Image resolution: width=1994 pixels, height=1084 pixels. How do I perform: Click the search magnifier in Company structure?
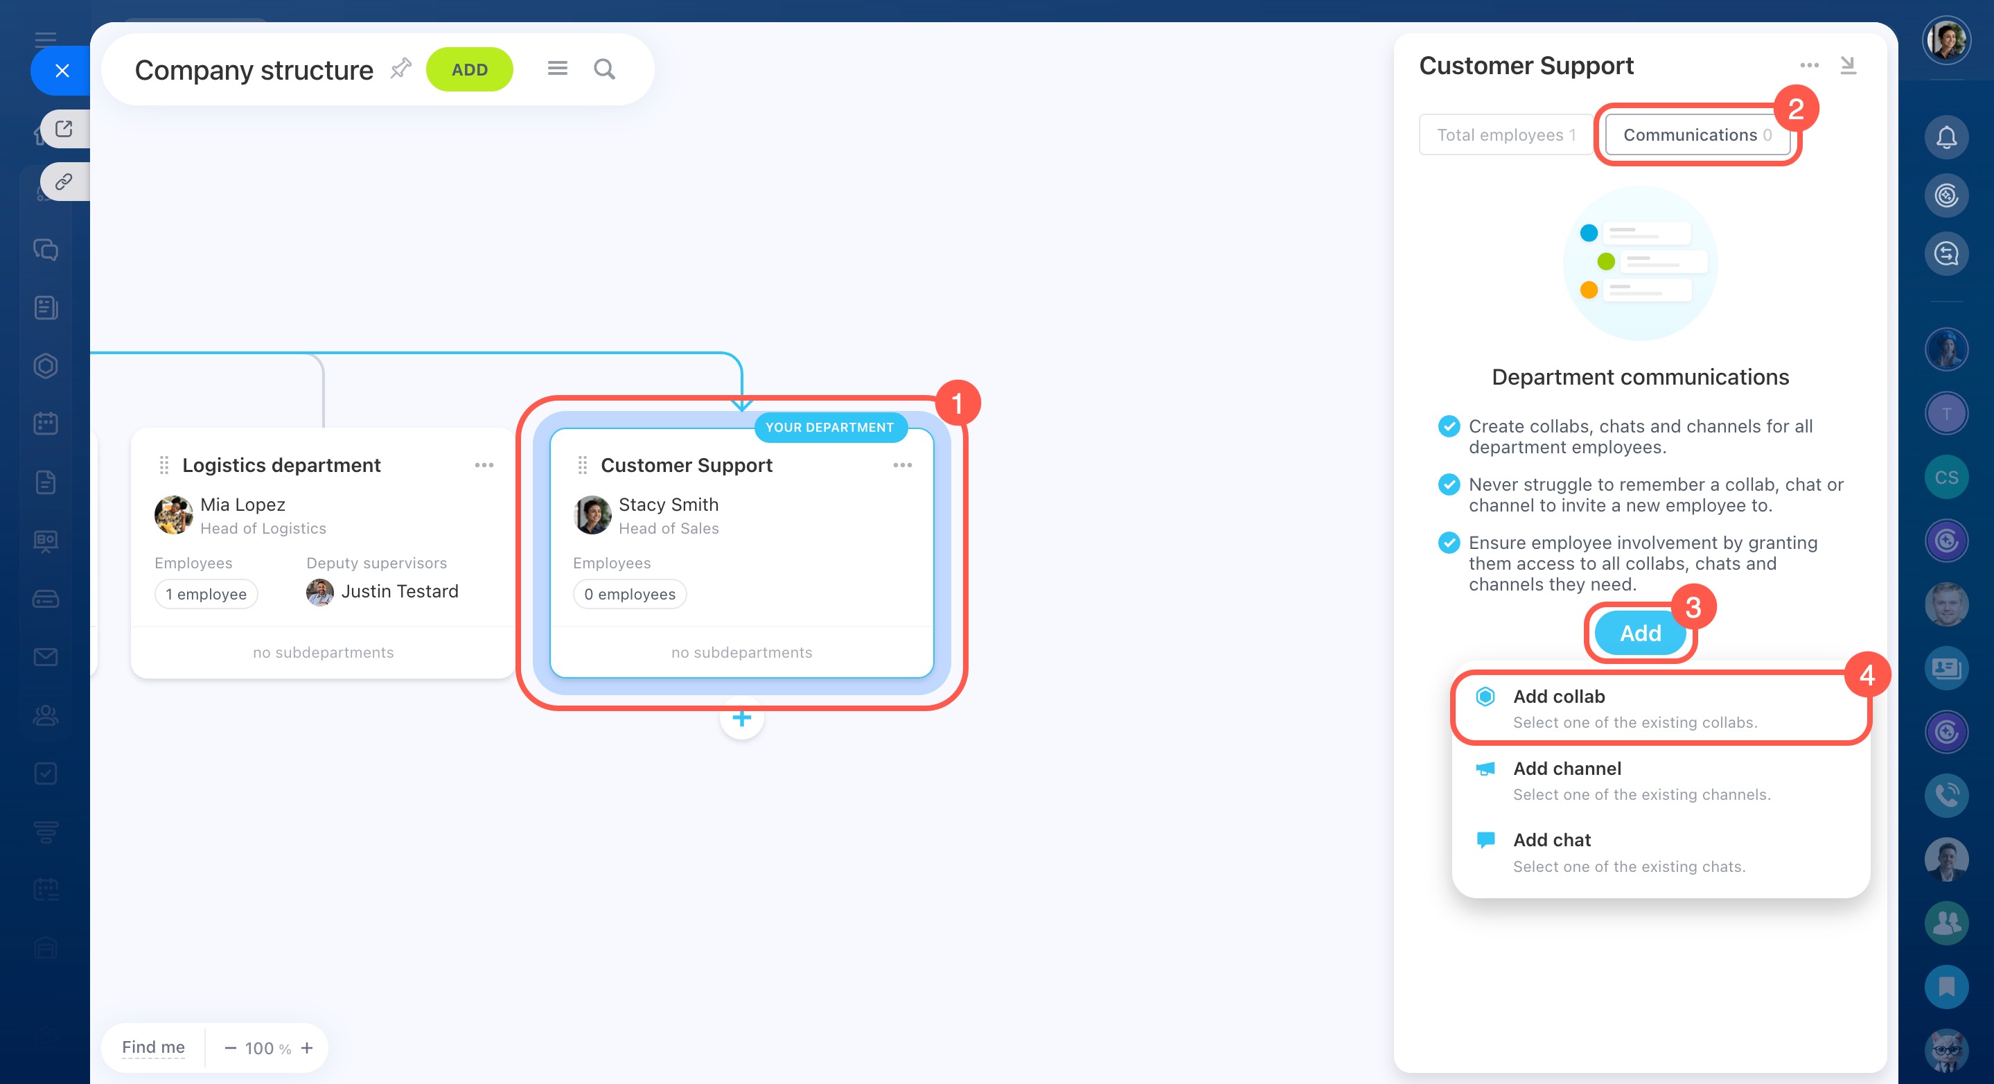pyautogui.click(x=603, y=70)
